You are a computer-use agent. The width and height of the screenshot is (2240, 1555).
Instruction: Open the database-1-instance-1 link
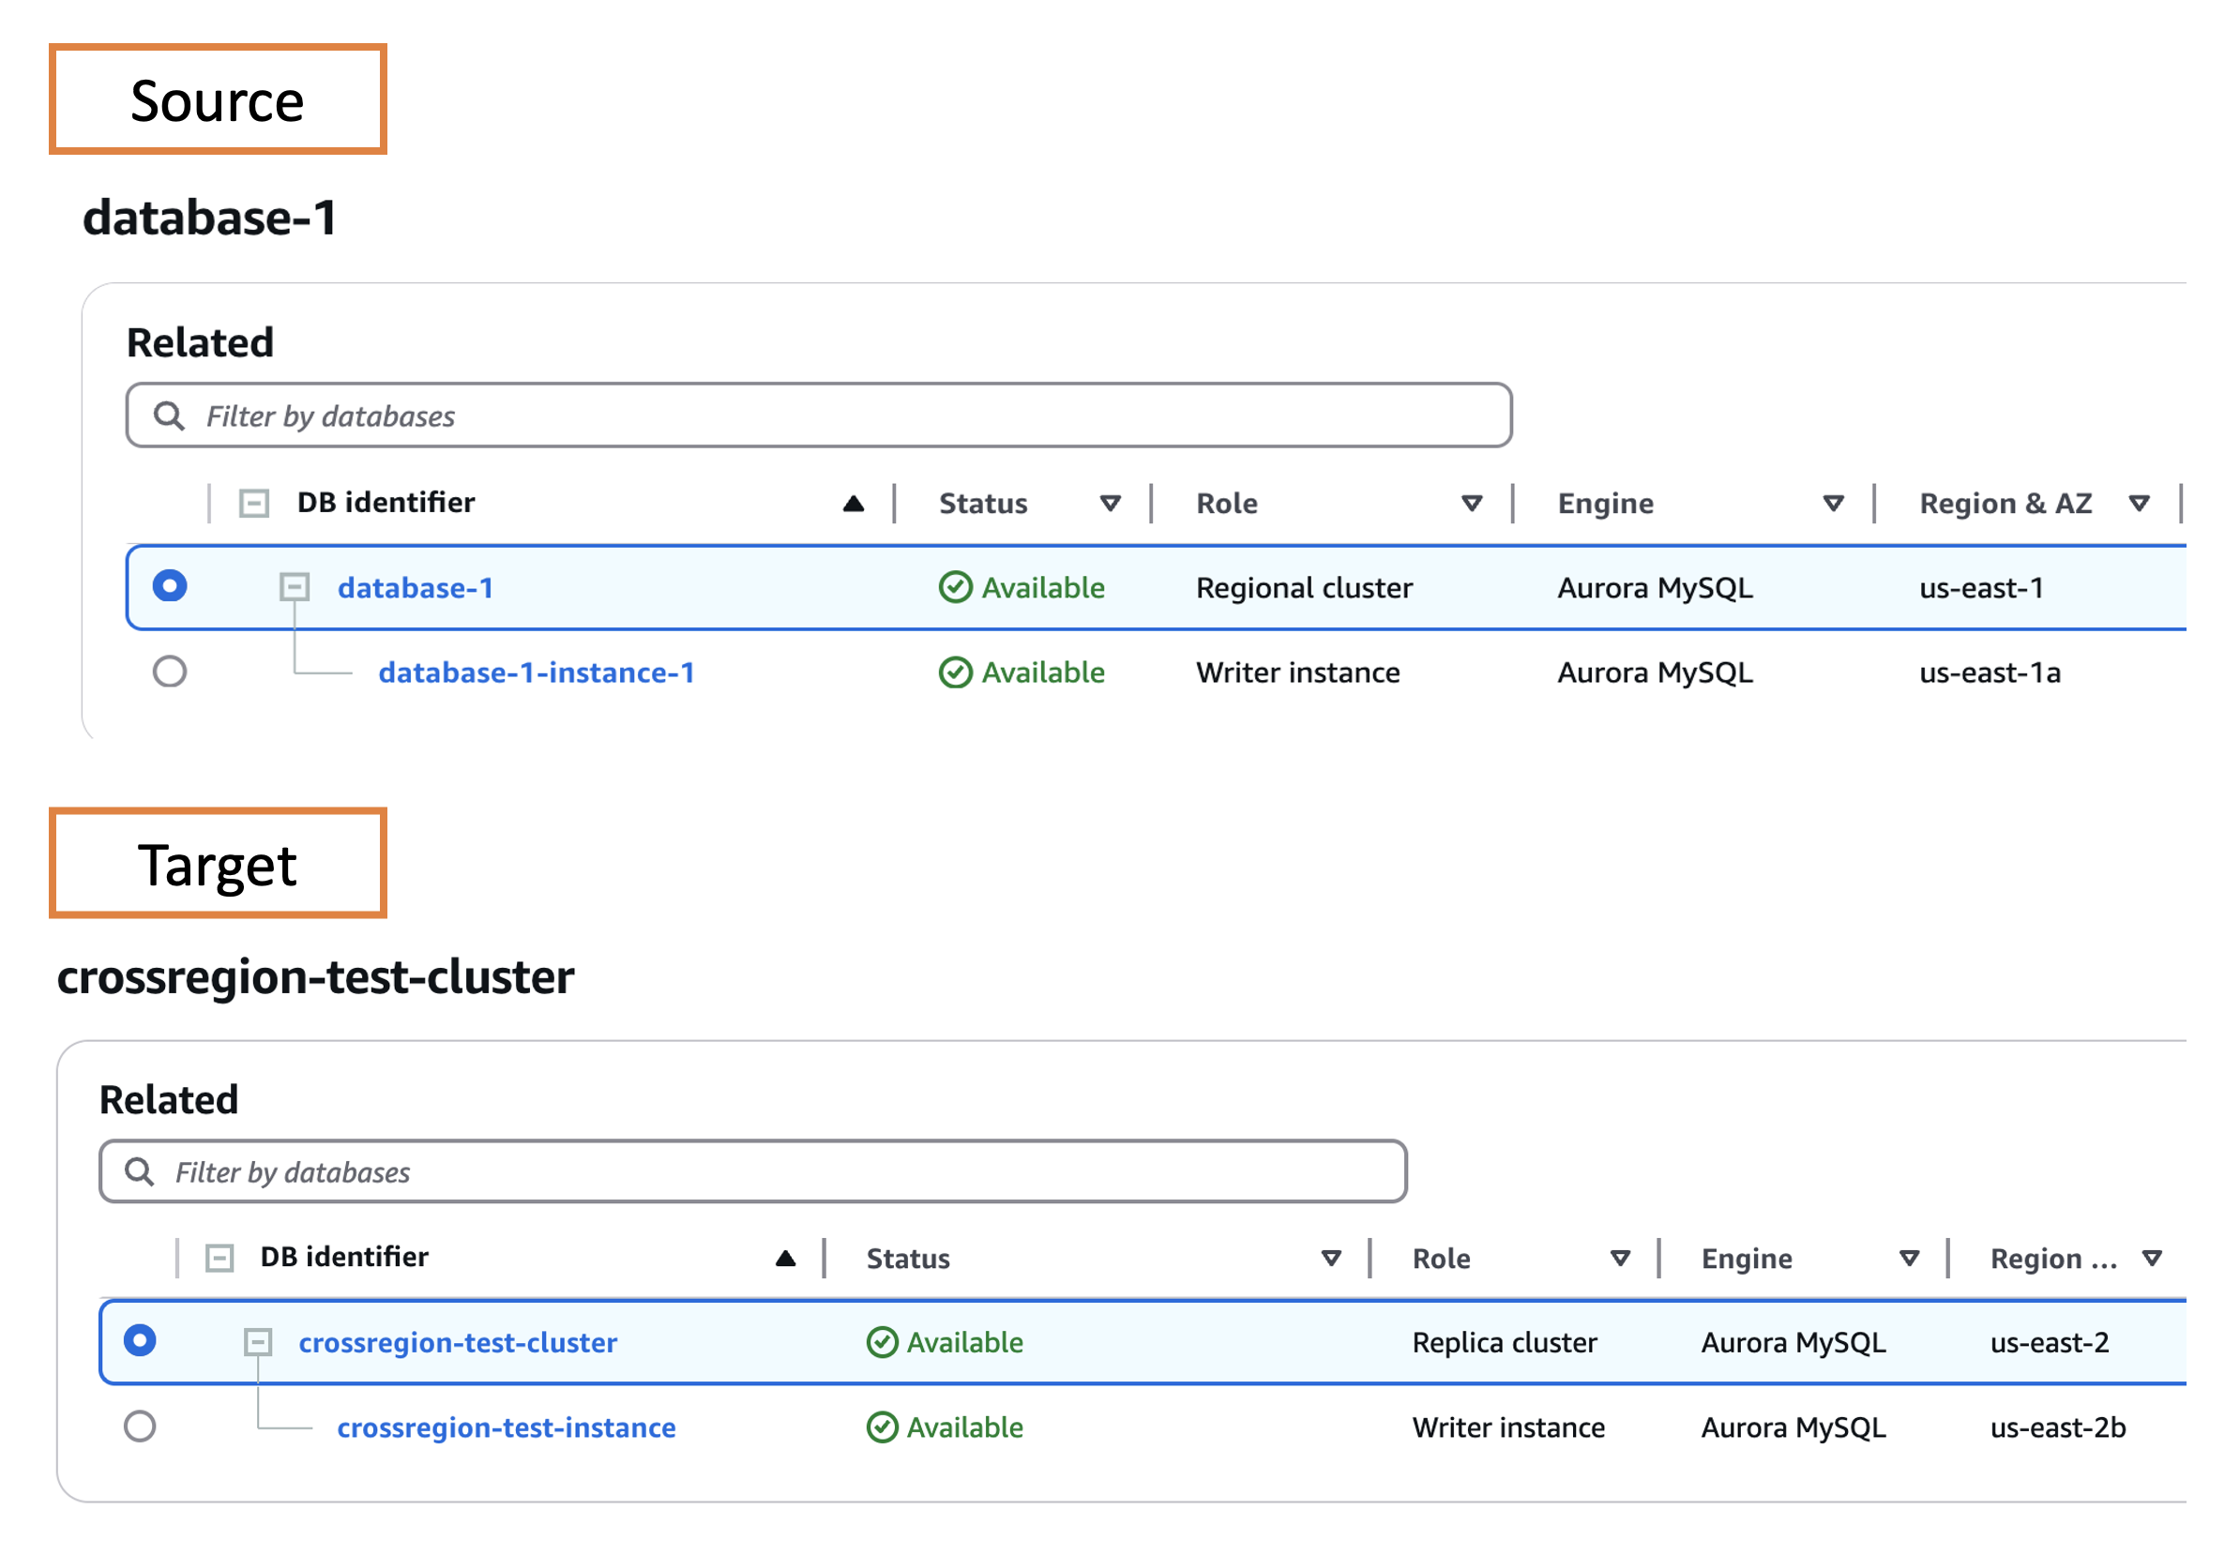pos(536,672)
